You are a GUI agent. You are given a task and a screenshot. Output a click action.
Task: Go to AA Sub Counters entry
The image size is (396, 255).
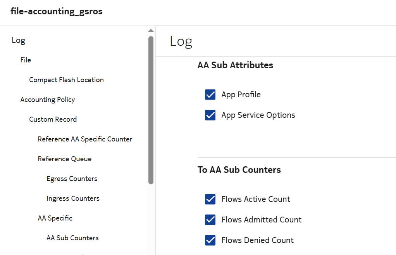[72, 238]
